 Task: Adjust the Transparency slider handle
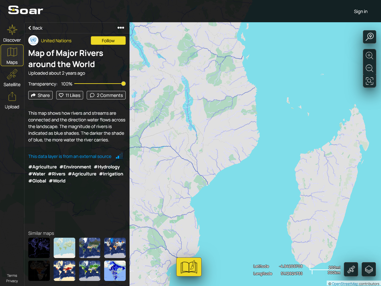[x=124, y=84]
